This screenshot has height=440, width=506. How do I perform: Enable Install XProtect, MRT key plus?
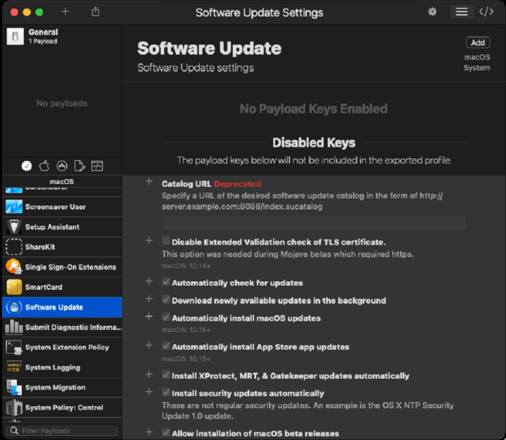click(149, 374)
